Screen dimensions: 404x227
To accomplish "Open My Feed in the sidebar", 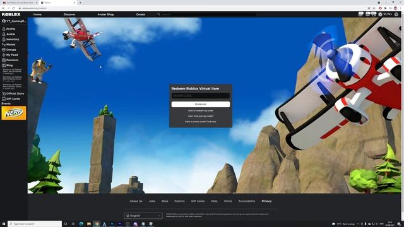I will coord(10,55).
